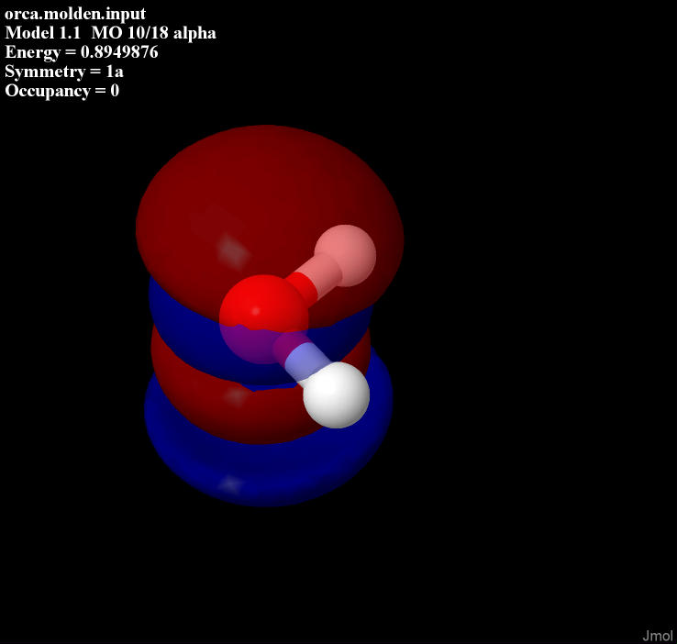The image size is (677, 644).
Task: Click the bond between oxygen and upper hydrogen
Action: coord(314,281)
